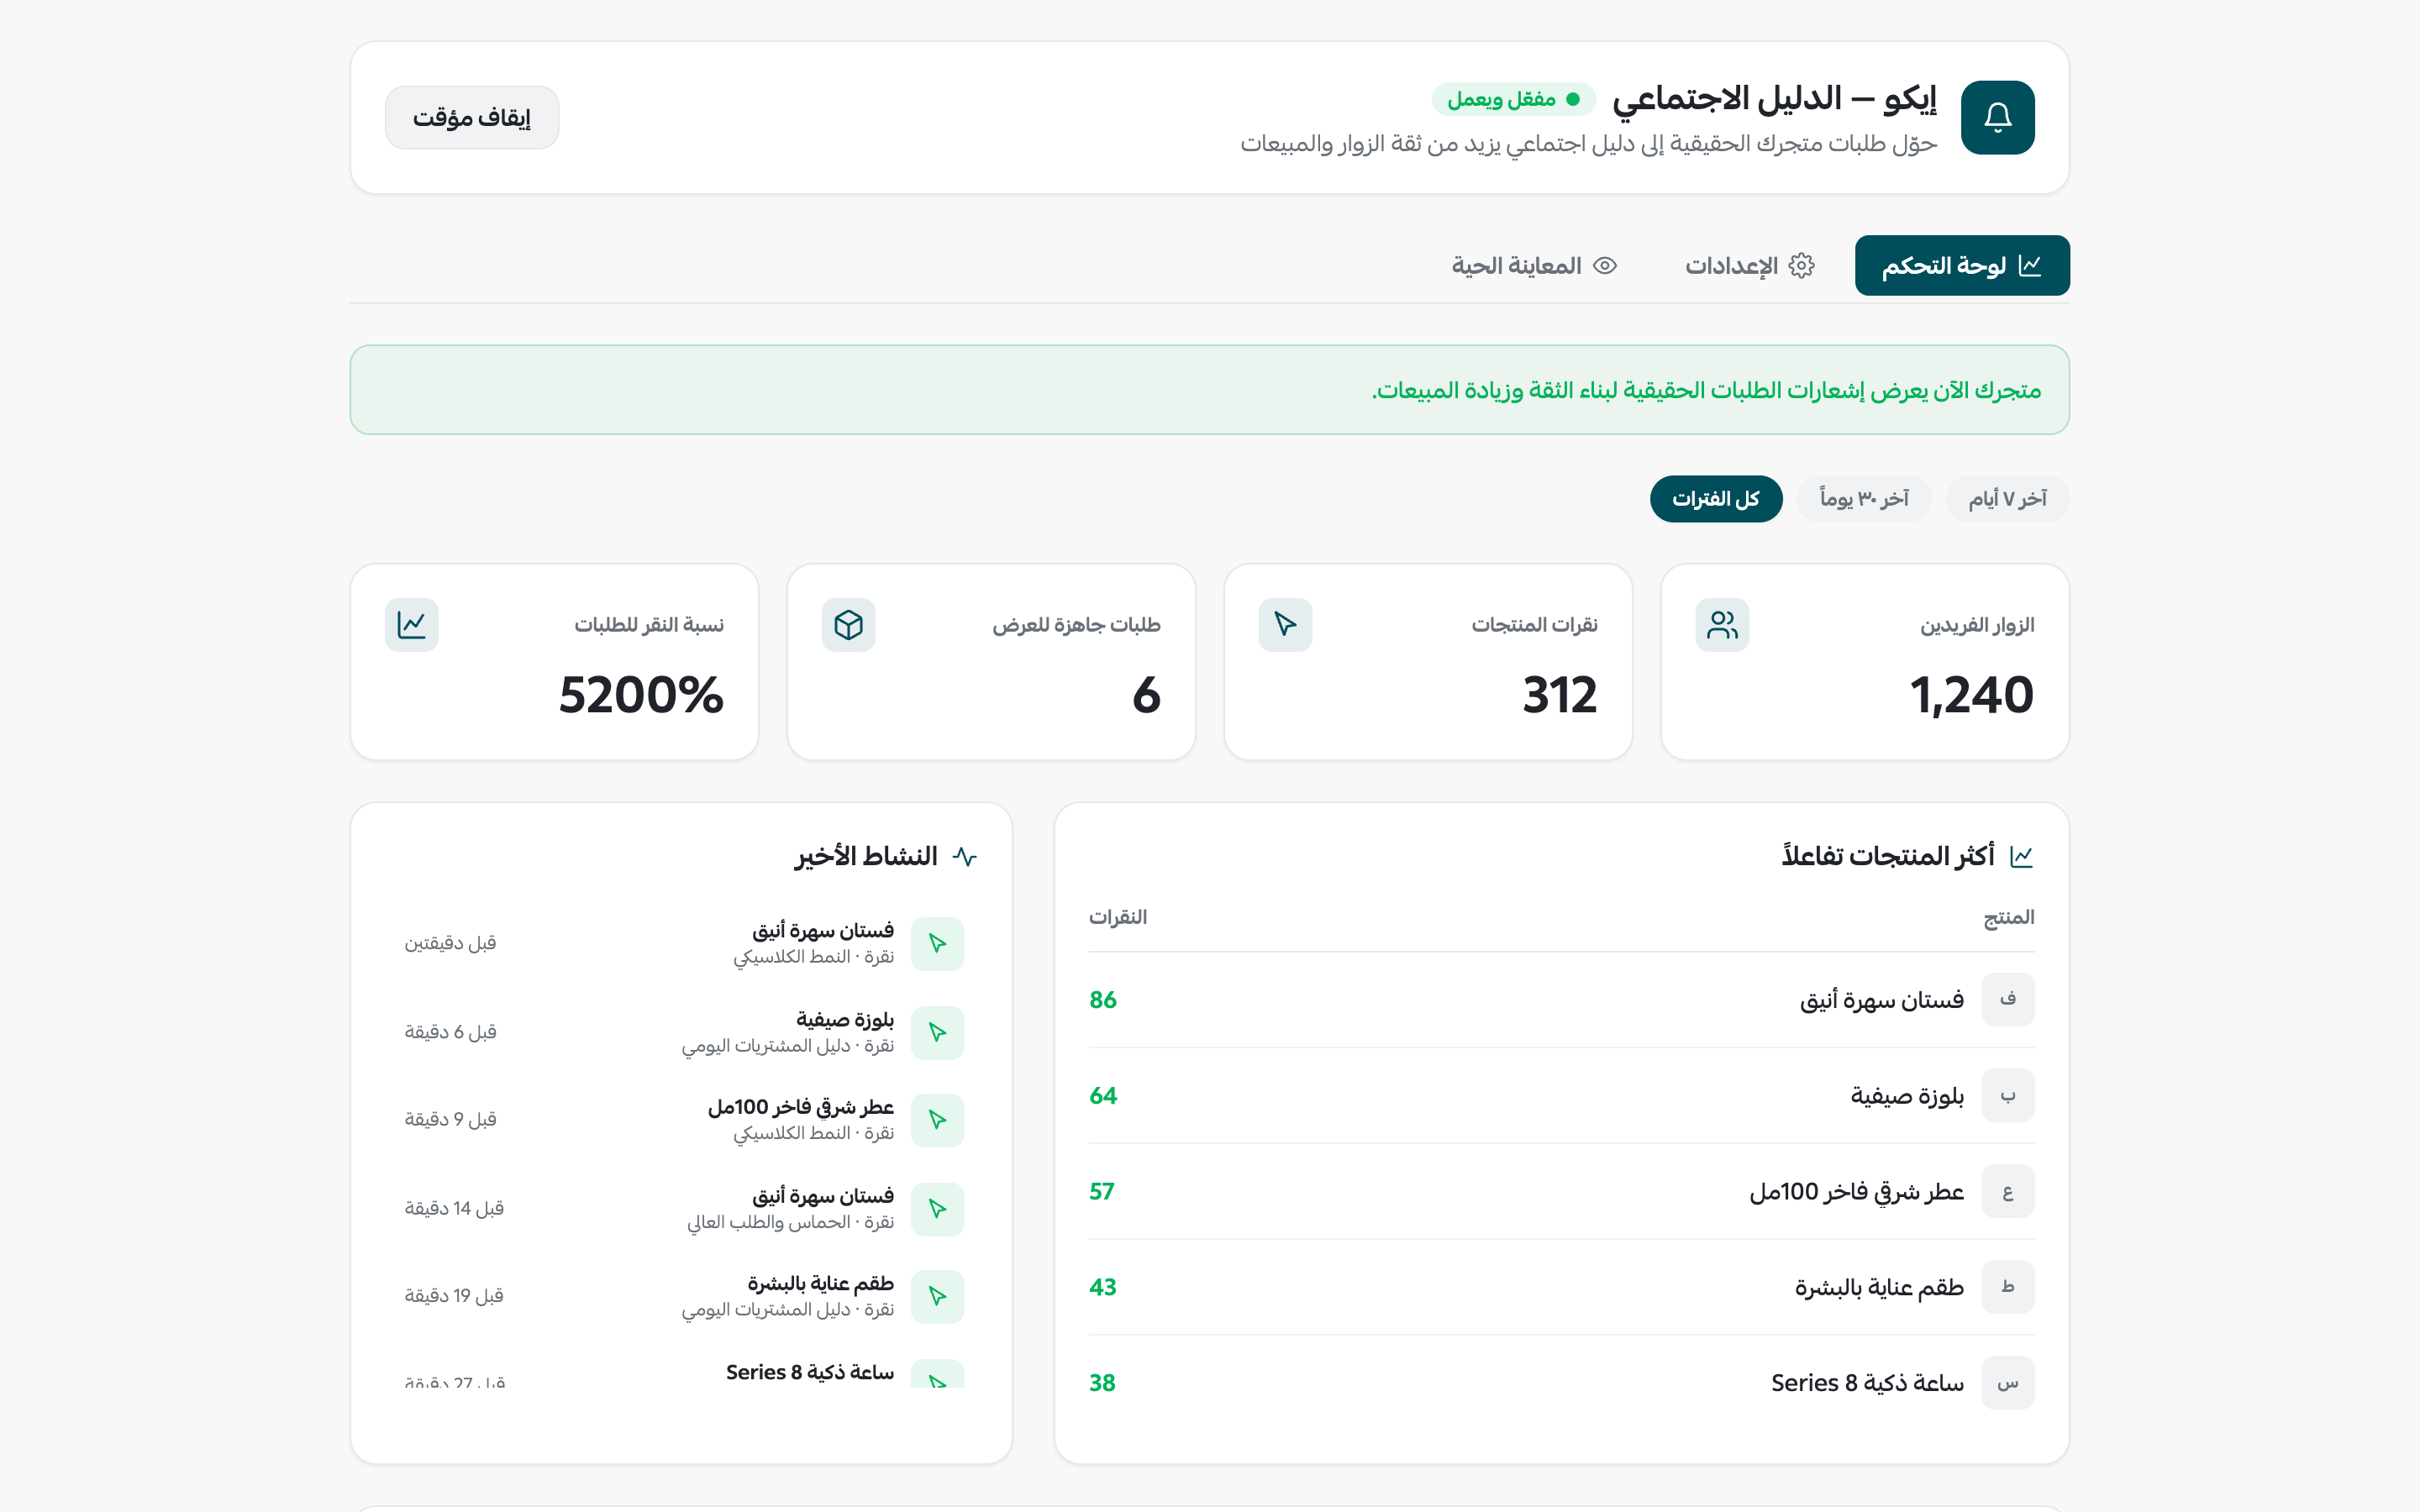Click the cursor icon for activity قبل 9 دقيقة
The width and height of the screenshot is (2420, 1512).
[937, 1120]
